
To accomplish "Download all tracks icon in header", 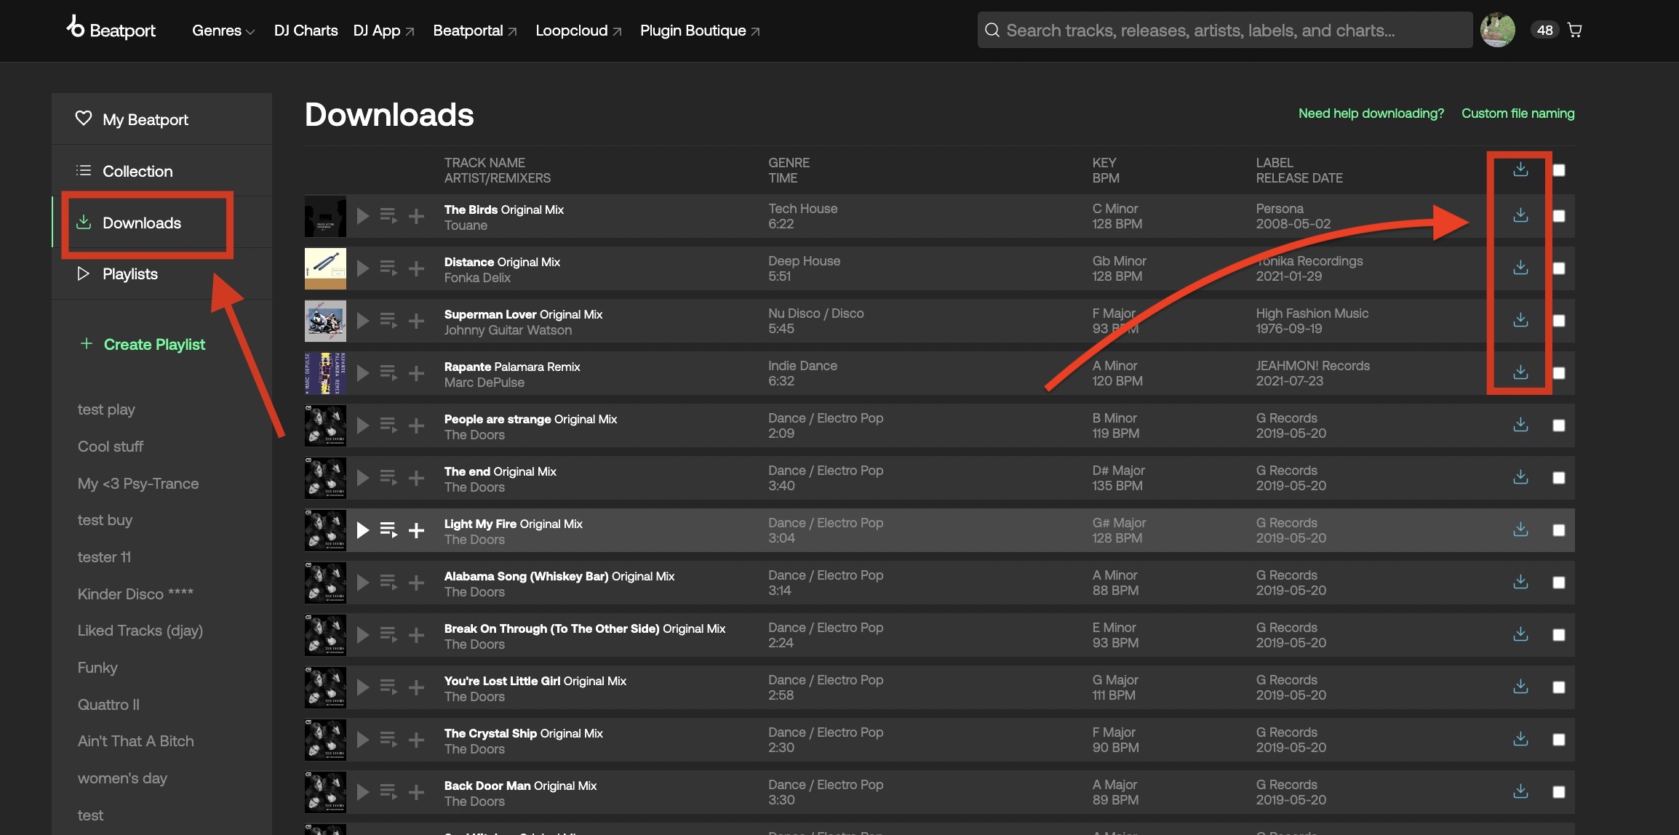I will (x=1520, y=169).
